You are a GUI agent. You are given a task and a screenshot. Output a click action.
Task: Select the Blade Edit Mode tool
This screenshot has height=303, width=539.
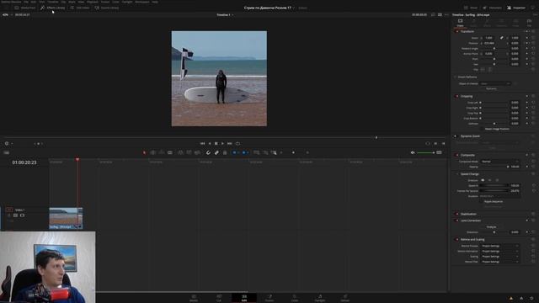(x=170, y=152)
